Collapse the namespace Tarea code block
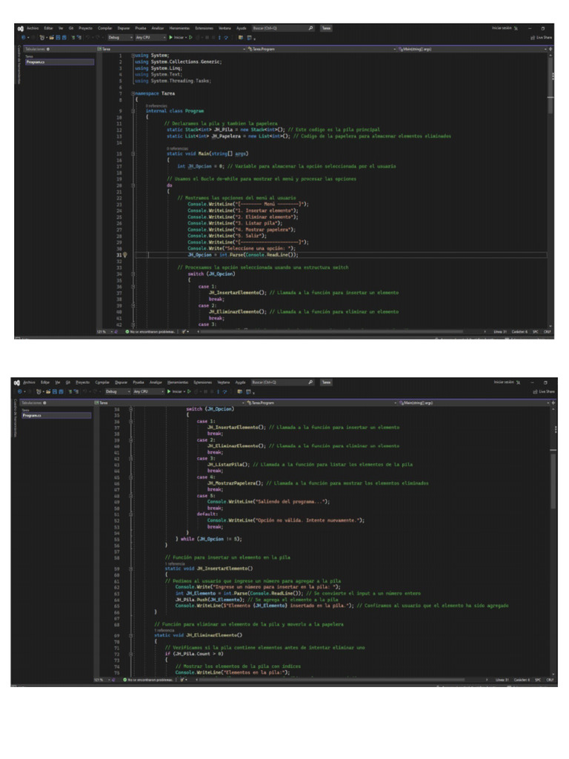Image resolution: width=569 pixels, height=759 pixels. coord(131,94)
